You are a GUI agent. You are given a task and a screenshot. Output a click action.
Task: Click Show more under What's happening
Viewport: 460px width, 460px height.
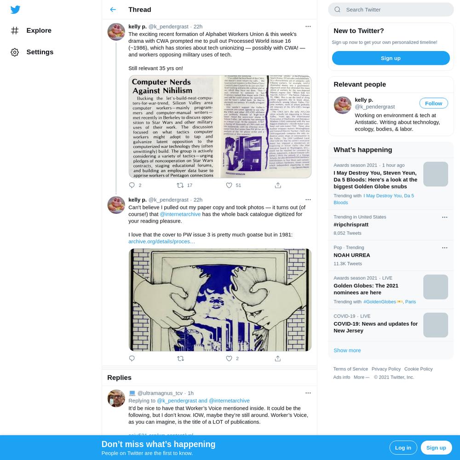347,350
